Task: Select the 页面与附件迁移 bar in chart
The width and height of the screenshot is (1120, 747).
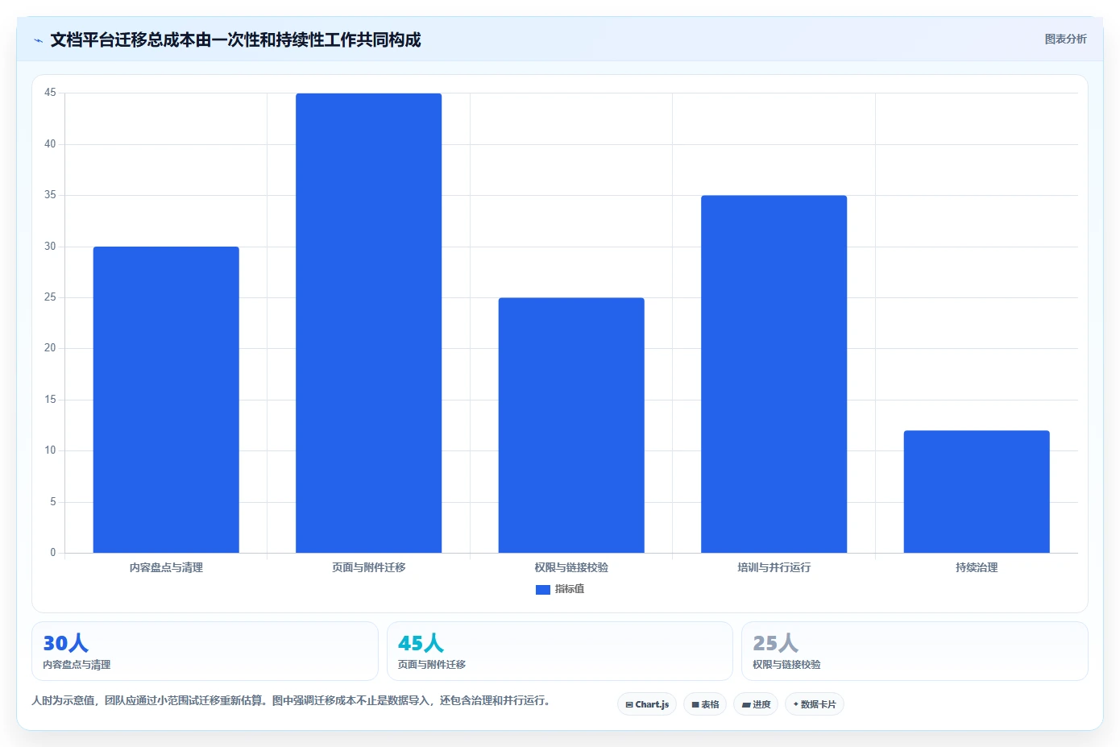Action: (x=368, y=323)
